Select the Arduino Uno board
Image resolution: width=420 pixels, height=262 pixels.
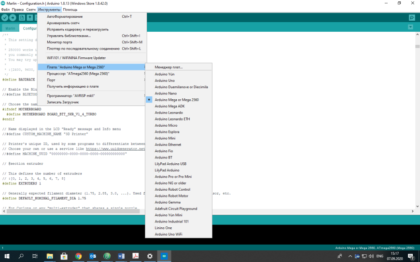pos(179,80)
